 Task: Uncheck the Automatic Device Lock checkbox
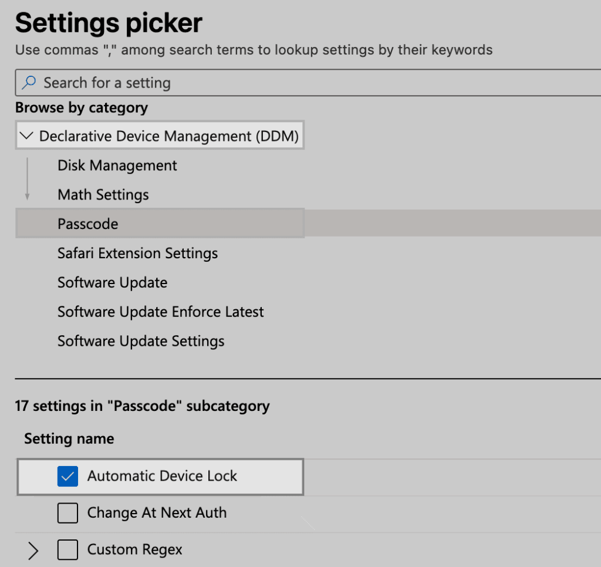pyautogui.click(x=67, y=477)
